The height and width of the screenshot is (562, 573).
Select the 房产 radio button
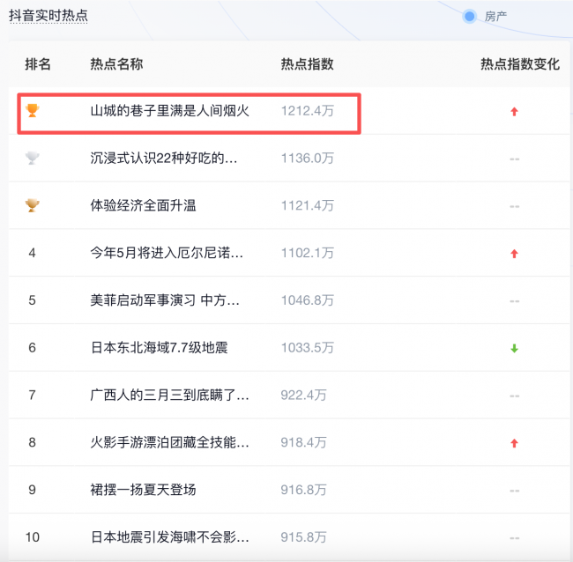pyautogui.click(x=470, y=16)
